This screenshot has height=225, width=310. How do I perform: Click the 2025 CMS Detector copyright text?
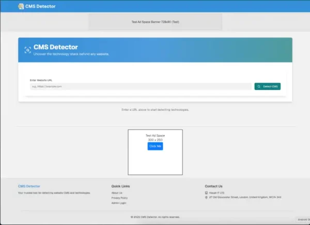click(155, 217)
